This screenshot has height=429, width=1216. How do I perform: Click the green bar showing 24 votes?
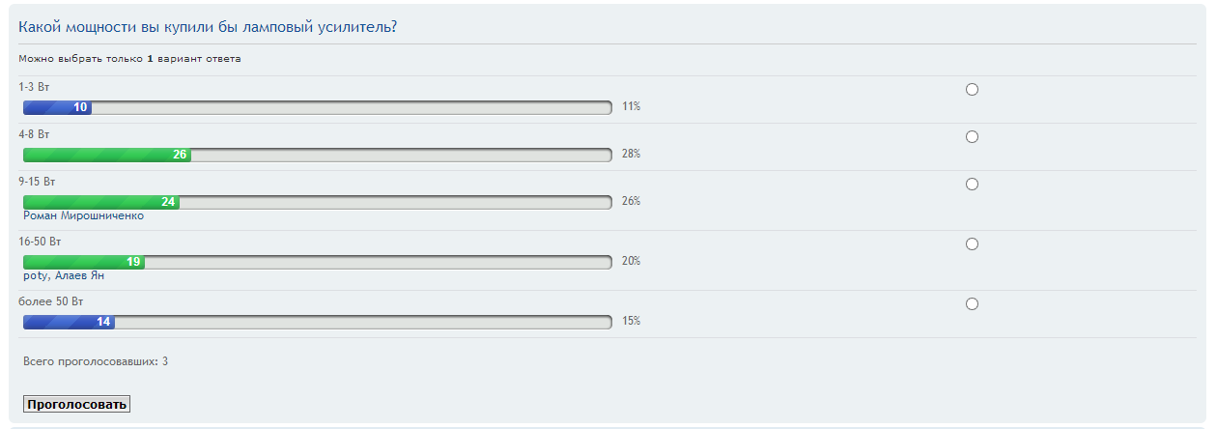pos(100,202)
